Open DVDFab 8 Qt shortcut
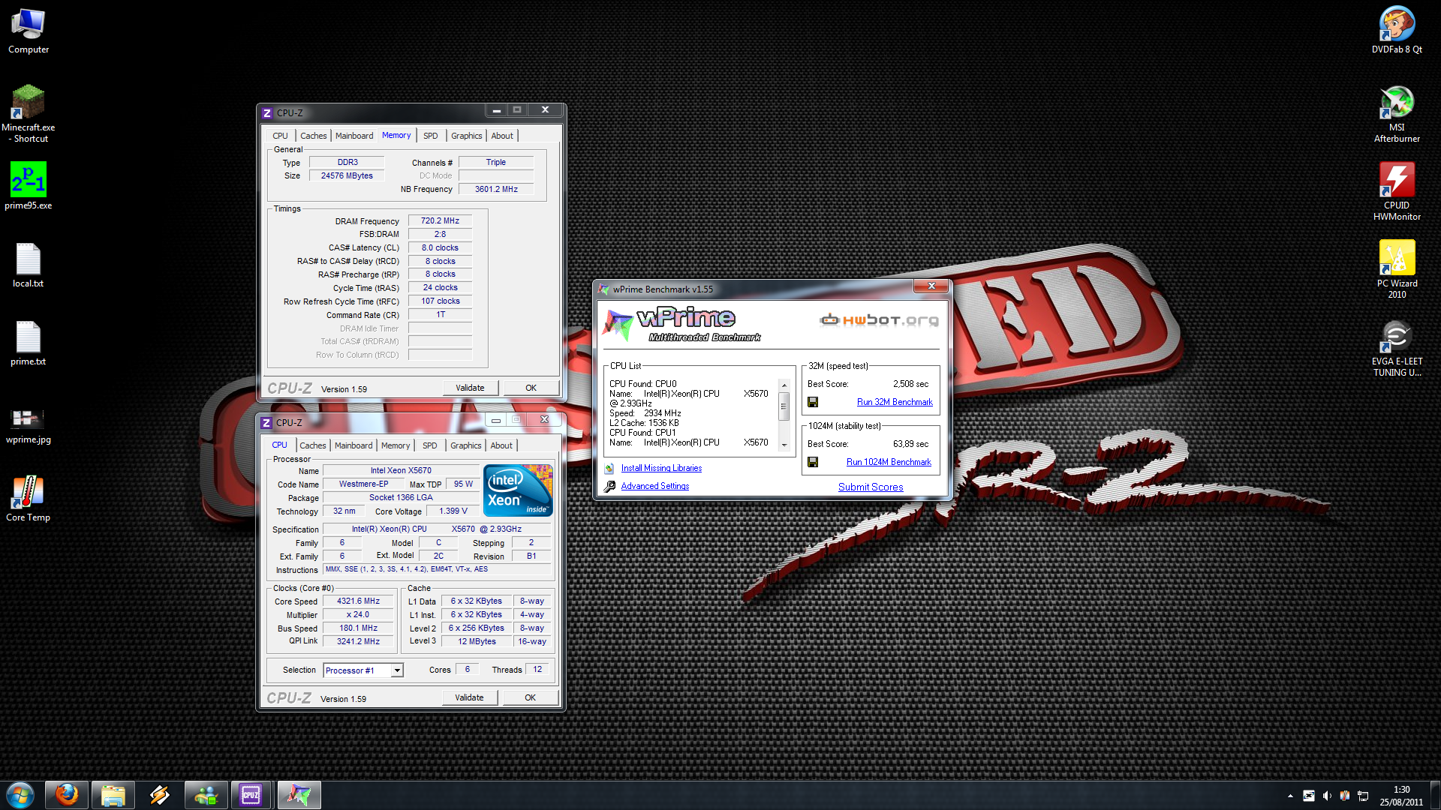 (x=1397, y=31)
